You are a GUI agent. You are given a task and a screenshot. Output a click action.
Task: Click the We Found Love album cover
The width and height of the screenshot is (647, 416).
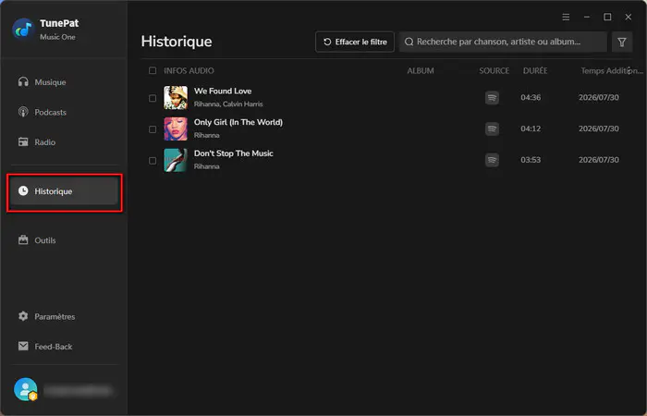click(176, 98)
